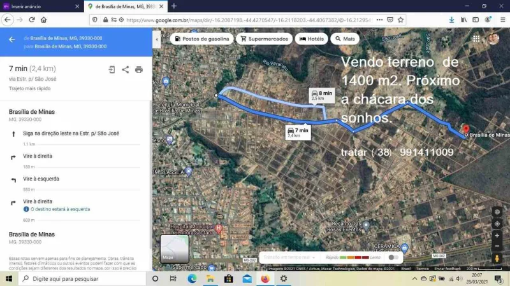Close the Google Maps tab
The height and width of the screenshot is (286, 510).
161,6
